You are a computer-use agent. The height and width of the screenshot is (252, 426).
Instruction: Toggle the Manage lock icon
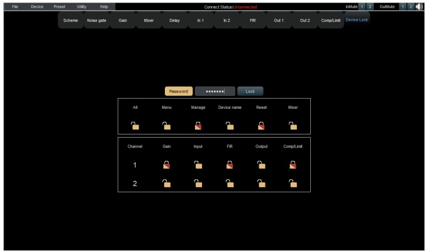pyautogui.click(x=198, y=125)
